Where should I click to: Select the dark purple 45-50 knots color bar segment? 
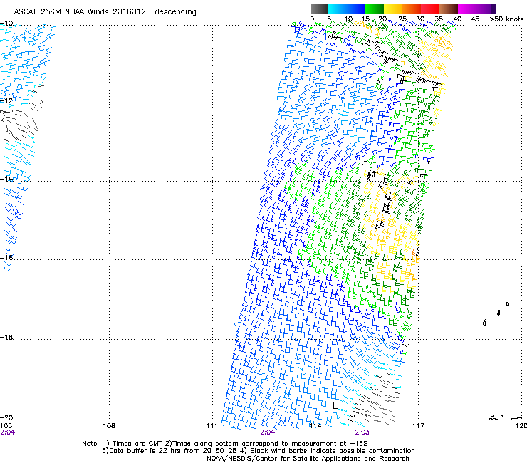[486, 9]
